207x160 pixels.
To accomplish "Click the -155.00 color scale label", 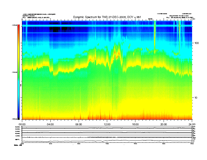I will point(14,119).
